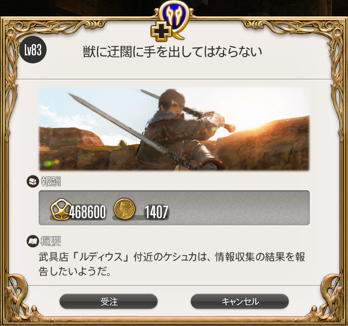348x326 pixels.
Task: Click the swordsman quest banner image
Action: [x=174, y=129]
